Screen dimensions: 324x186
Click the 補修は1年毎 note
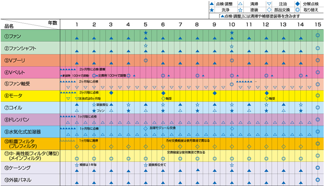[88, 165]
